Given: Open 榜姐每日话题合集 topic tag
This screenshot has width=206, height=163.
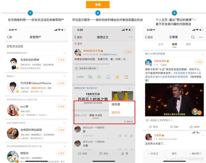Looking at the screenshot, I should pyautogui.click(x=87, y=68).
